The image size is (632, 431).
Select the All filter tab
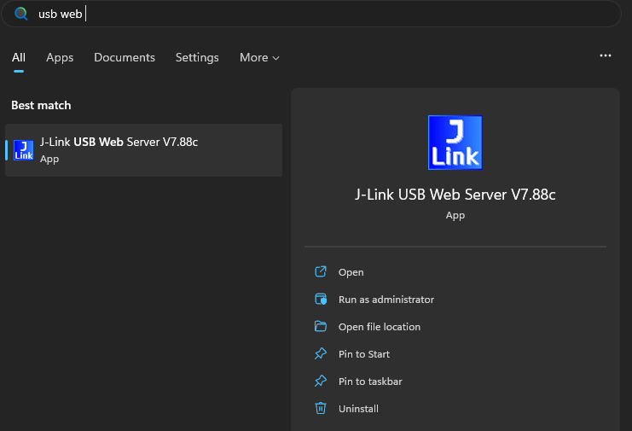pyautogui.click(x=18, y=57)
